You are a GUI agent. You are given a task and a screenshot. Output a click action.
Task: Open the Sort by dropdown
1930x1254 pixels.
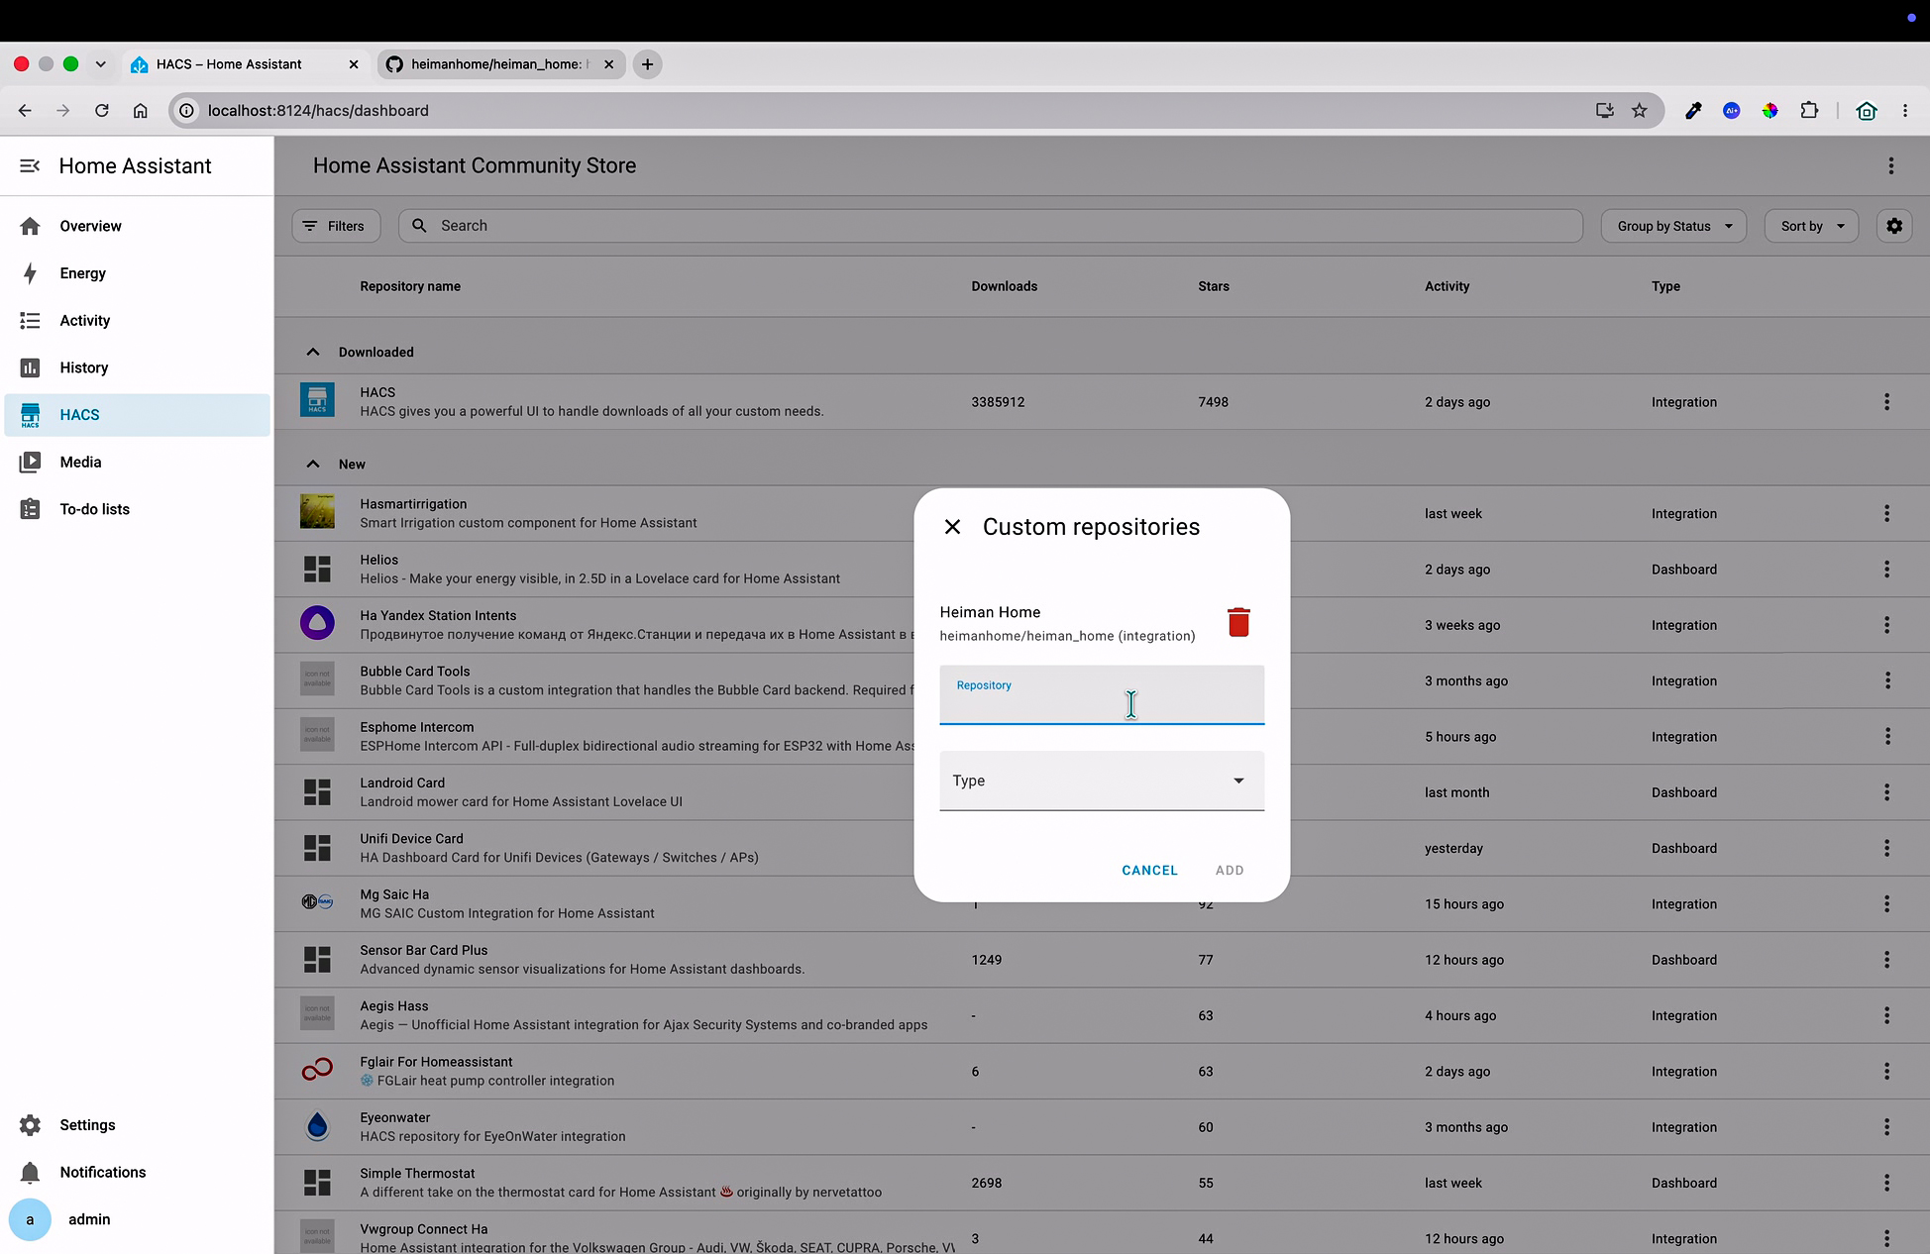coord(1811,226)
